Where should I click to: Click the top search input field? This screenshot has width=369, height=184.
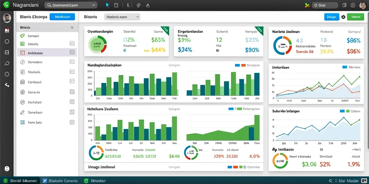point(71,5)
